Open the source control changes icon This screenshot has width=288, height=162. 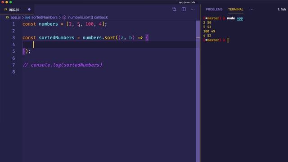[174, 9]
